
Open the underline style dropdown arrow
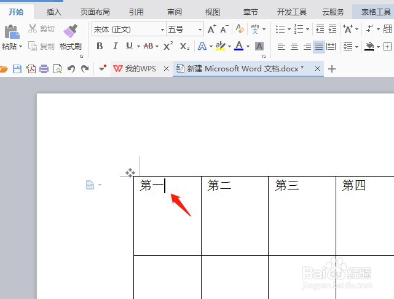point(138,47)
